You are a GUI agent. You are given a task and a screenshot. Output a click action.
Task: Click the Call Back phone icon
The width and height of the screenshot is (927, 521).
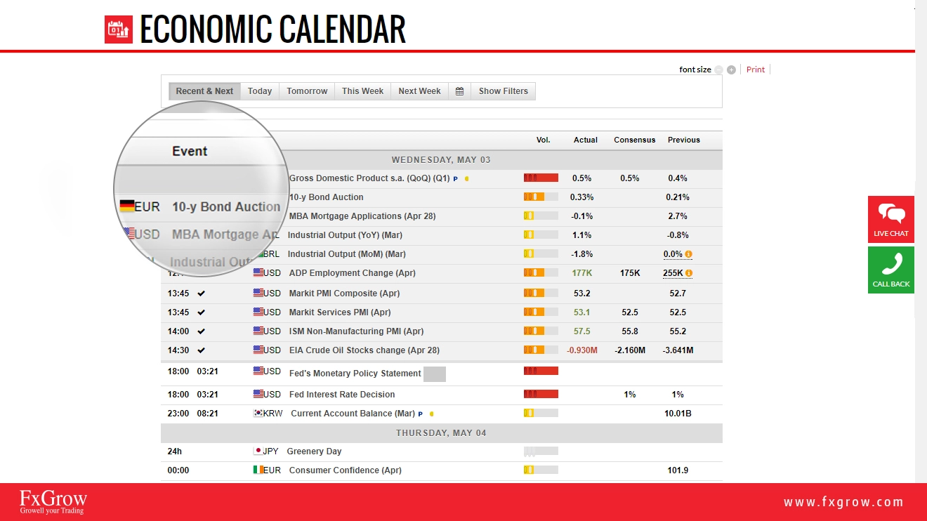pyautogui.click(x=891, y=264)
